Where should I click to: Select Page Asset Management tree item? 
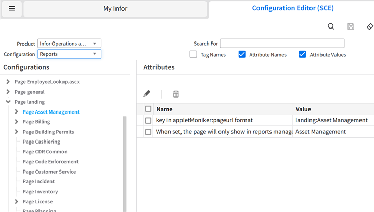coord(51,112)
